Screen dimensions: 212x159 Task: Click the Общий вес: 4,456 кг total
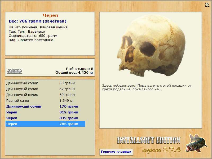74,72
